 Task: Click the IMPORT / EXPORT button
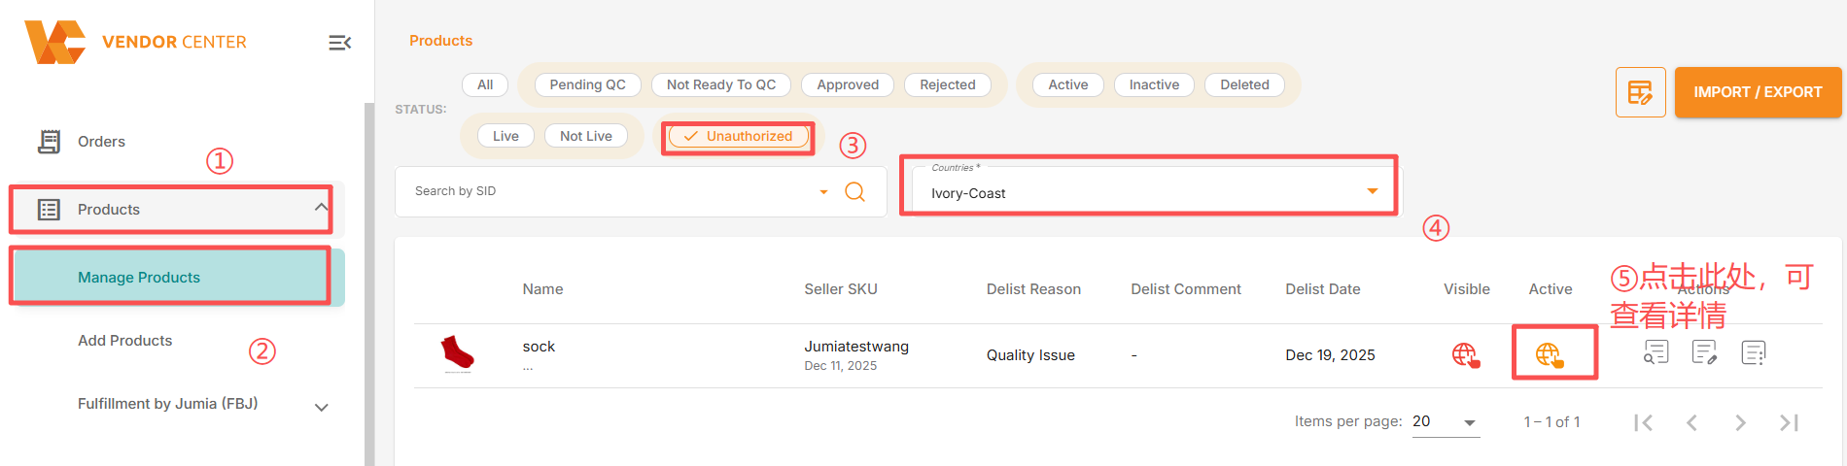coord(1757,92)
